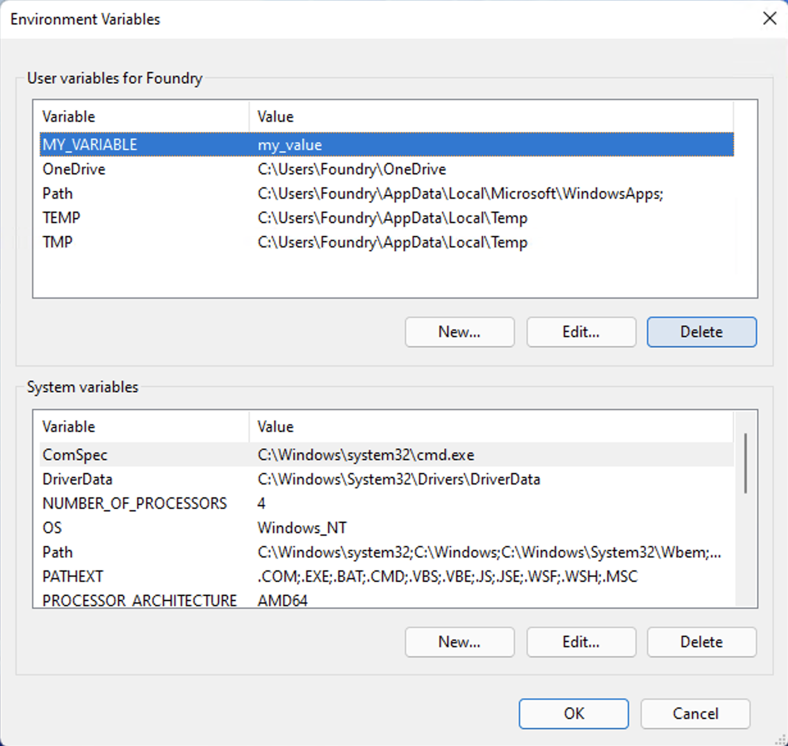Click New under System variables

[x=459, y=642]
